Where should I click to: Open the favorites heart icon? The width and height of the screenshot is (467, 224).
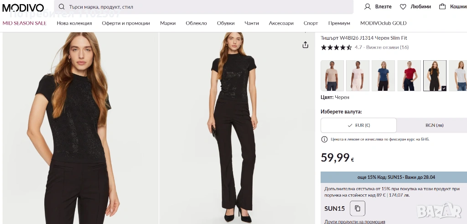point(403,7)
